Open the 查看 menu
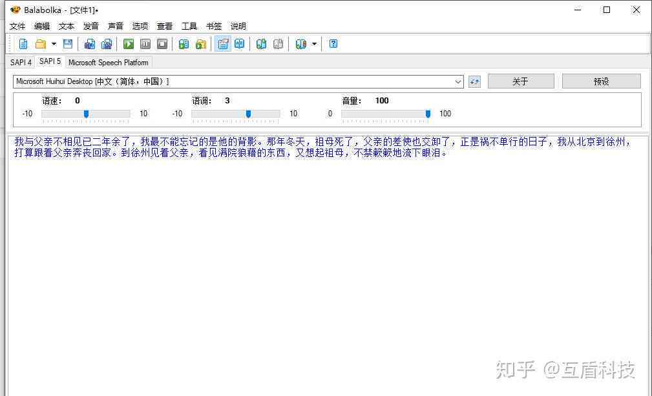The width and height of the screenshot is (652, 396). (165, 26)
